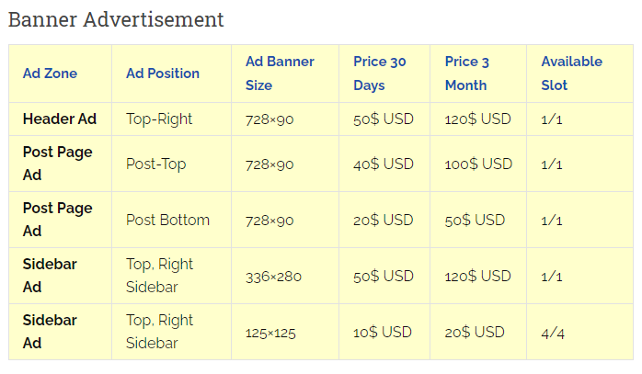642x374 pixels.
Task: Click the Header Ad 120$ USD price
Action: [x=477, y=119]
